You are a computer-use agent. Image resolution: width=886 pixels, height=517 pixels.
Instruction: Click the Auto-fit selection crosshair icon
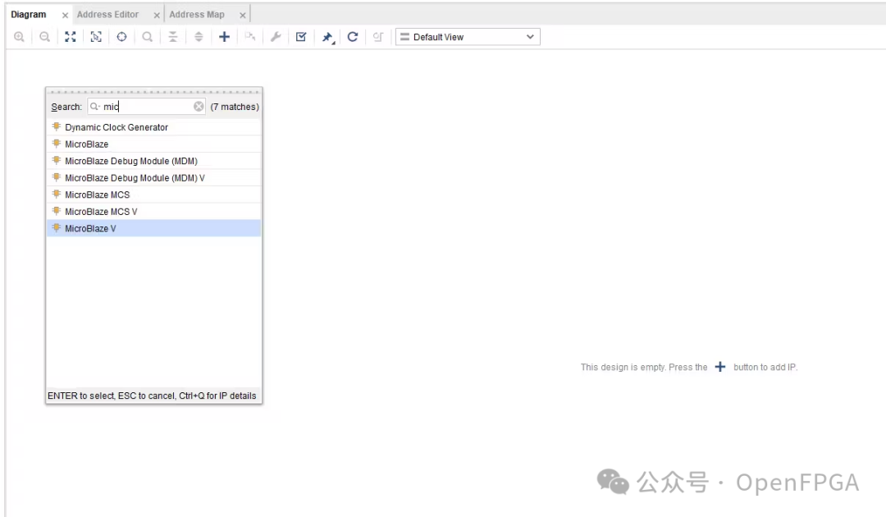(x=121, y=37)
